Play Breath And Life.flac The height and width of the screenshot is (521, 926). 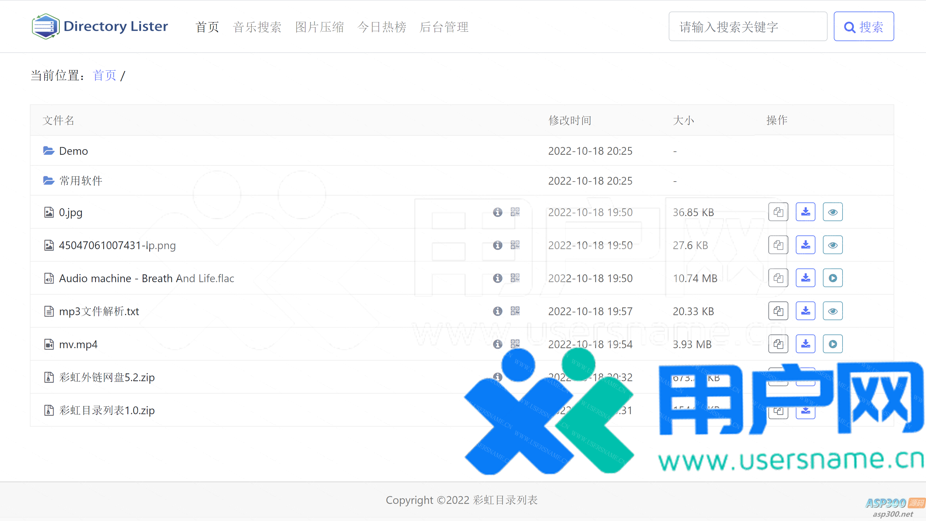[x=833, y=278]
